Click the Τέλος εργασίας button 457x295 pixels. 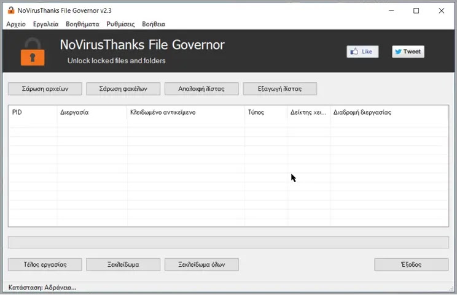(x=45, y=264)
